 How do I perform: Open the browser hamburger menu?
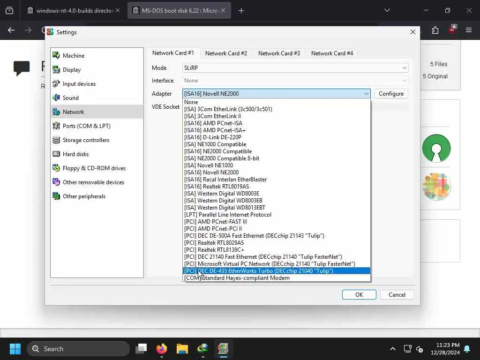[x=469, y=30]
